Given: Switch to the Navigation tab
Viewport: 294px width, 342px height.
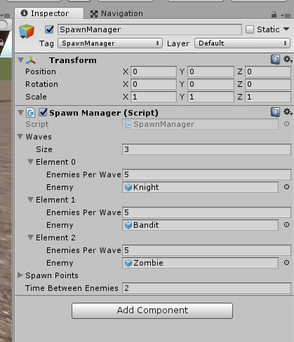Looking at the screenshot, I should (x=116, y=13).
